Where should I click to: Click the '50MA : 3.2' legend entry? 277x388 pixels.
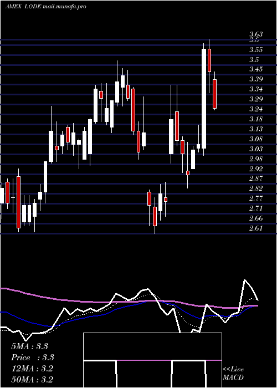(x=32, y=379)
